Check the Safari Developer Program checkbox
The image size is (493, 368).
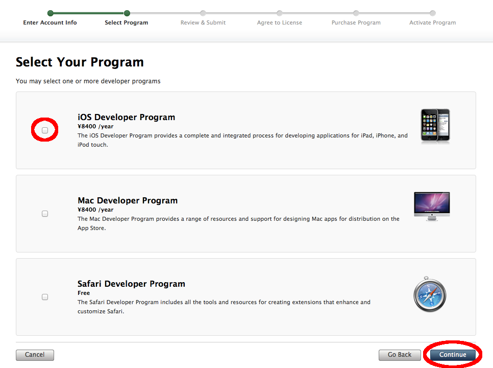pos(45,297)
